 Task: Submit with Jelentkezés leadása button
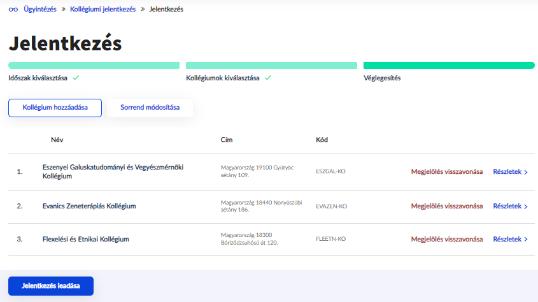[51, 286]
